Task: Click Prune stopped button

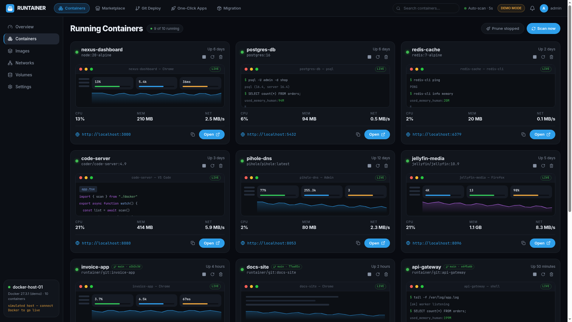Action: tap(503, 29)
